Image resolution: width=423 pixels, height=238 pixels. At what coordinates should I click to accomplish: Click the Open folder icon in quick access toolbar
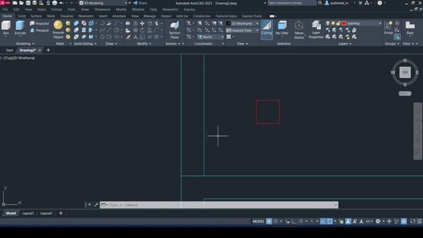pos(21,3)
